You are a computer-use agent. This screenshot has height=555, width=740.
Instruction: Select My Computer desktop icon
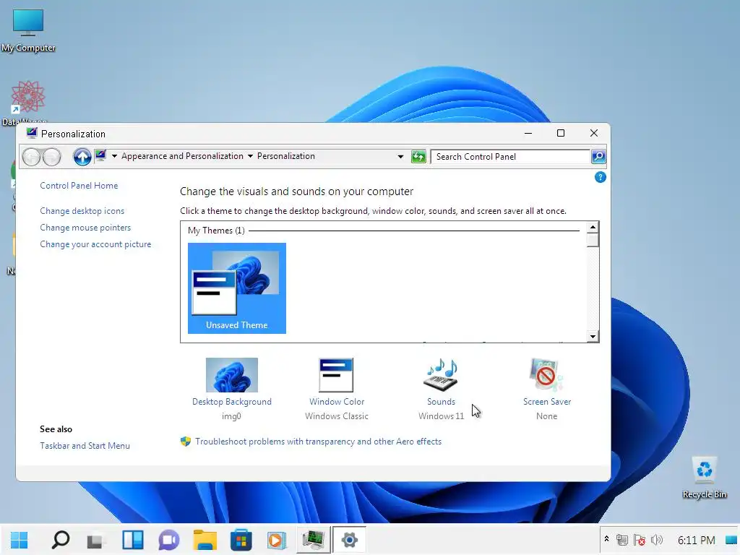pos(28,30)
